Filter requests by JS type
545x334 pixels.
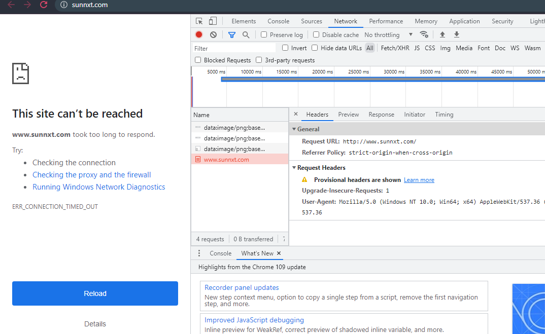(x=417, y=48)
